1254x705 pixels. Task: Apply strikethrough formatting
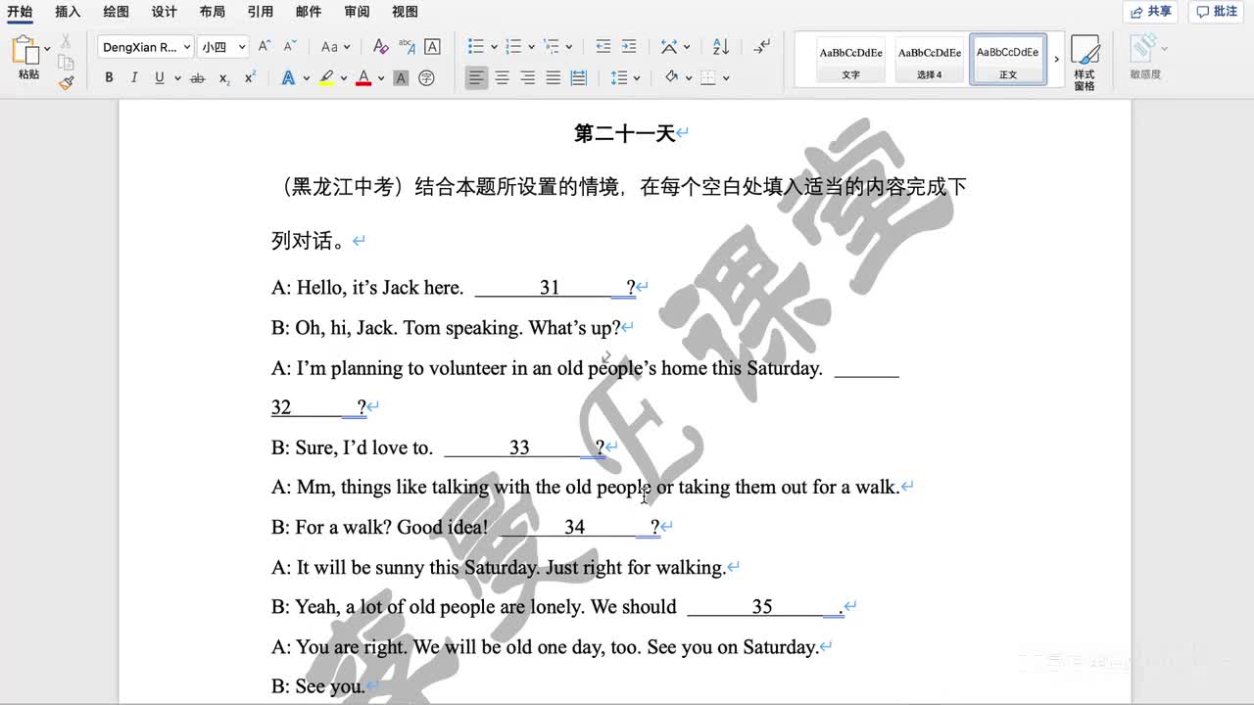click(x=198, y=77)
